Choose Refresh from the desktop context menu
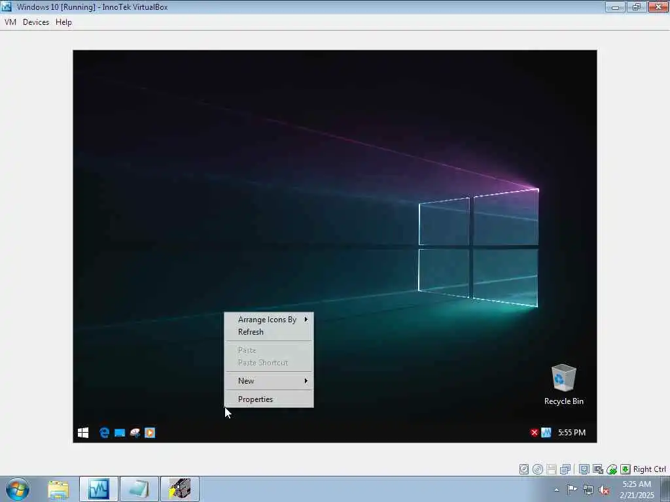The image size is (670, 502). coord(269,331)
